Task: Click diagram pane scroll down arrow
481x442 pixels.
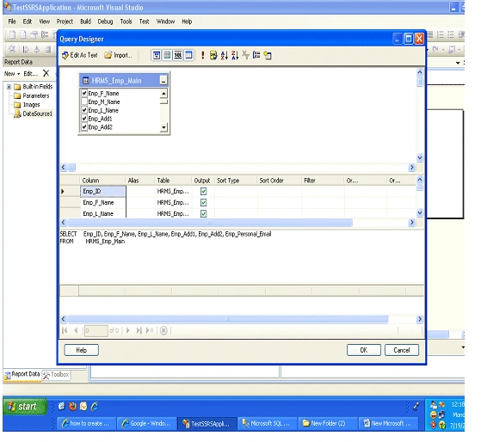Action: [420, 157]
